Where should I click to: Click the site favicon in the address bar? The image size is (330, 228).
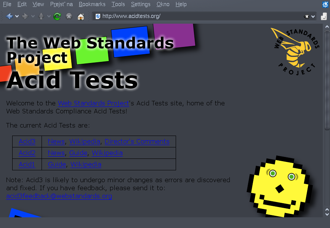tap(98, 16)
